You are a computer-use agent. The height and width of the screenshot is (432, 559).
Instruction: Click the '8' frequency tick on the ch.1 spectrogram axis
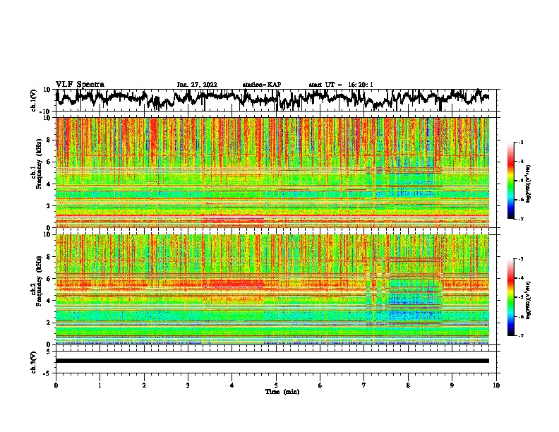(49, 140)
